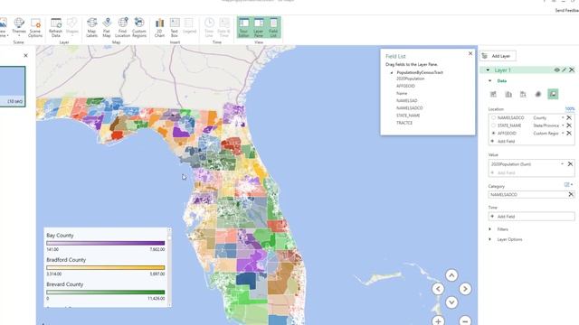The height and width of the screenshot is (325, 579).
Task: Remove the 2020Population value field
Action: click(570, 164)
